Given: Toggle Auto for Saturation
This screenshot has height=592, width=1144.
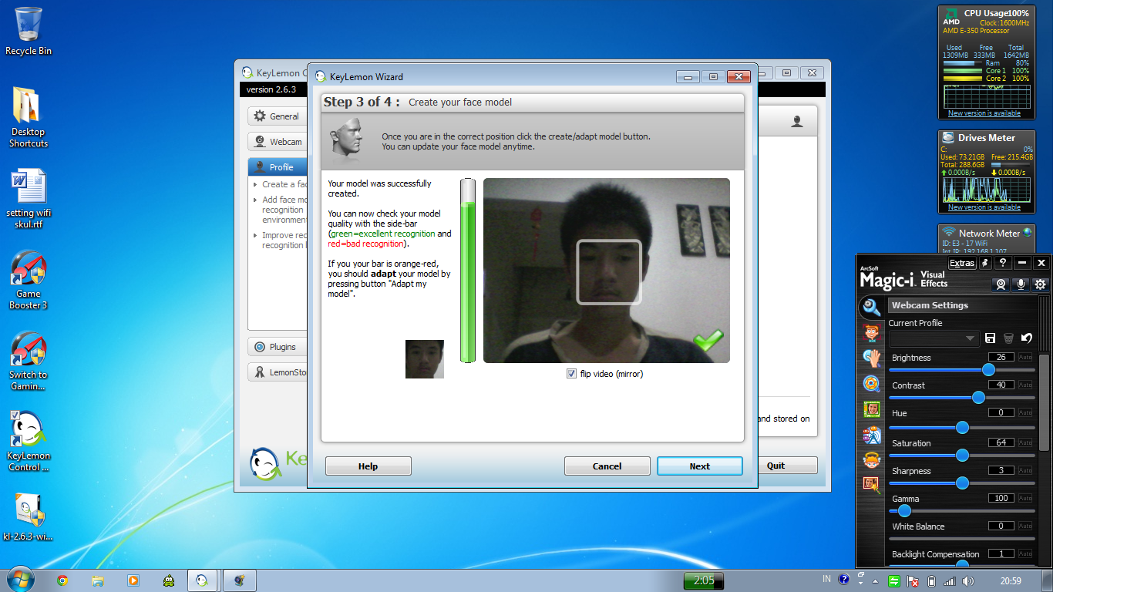Looking at the screenshot, I should (1025, 442).
